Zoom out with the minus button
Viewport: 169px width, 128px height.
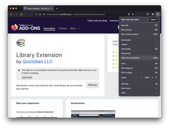coord(142,78)
